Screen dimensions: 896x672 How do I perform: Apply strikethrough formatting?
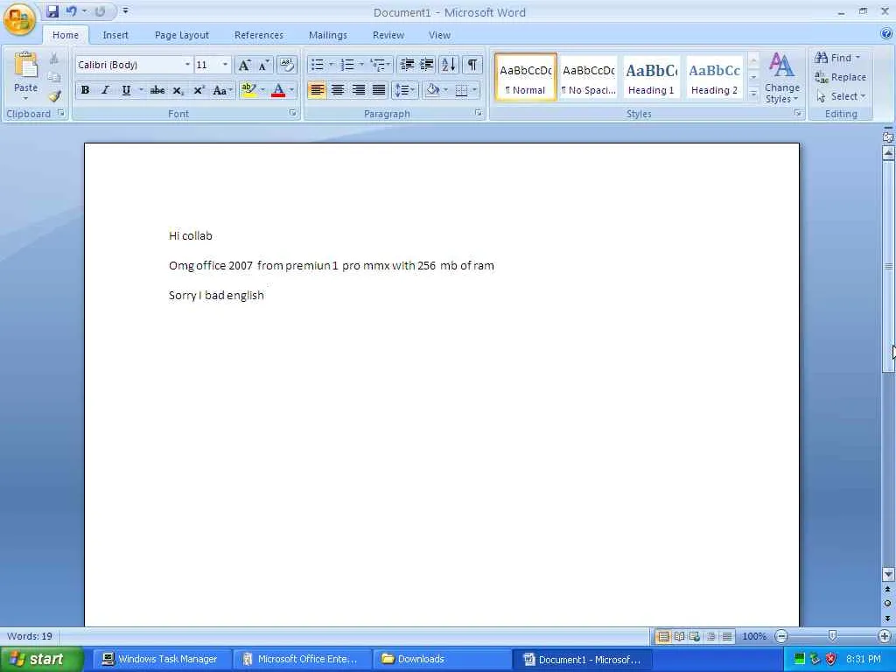[x=157, y=90]
